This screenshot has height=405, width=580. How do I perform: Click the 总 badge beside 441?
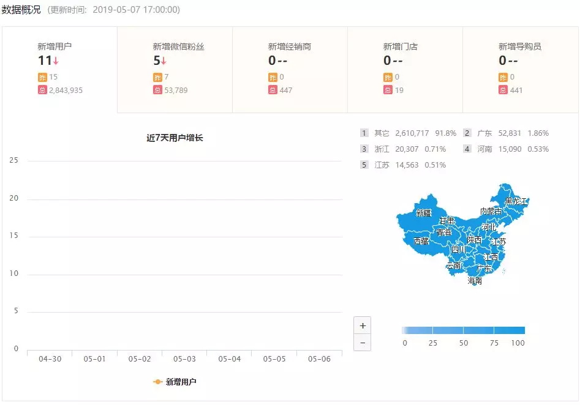503,90
